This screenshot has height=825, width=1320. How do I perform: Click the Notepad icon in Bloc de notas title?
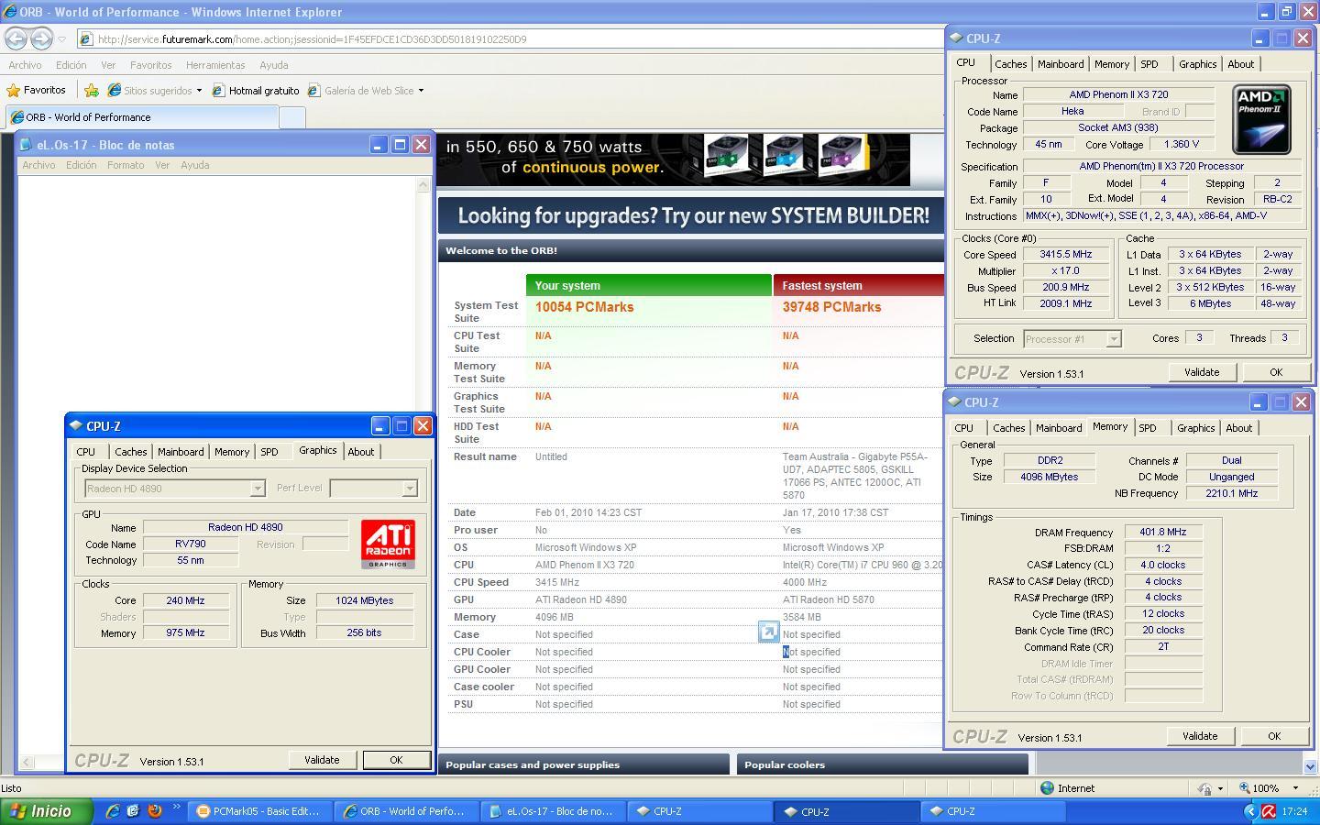click(x=25, y=145)
